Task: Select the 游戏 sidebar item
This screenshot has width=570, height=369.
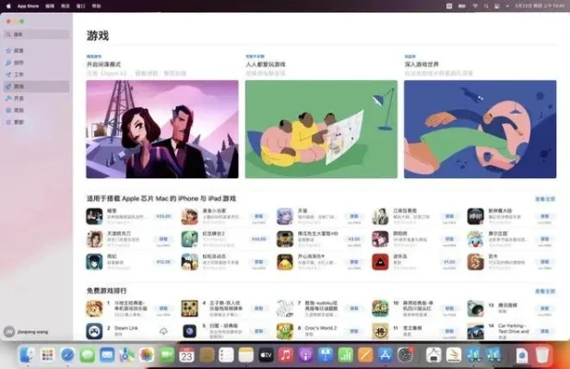Action: click(x=36, y=86)
